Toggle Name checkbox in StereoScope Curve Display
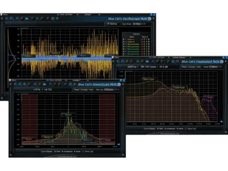Viewport: 228px width, 171px height. (x=75, y=152)
